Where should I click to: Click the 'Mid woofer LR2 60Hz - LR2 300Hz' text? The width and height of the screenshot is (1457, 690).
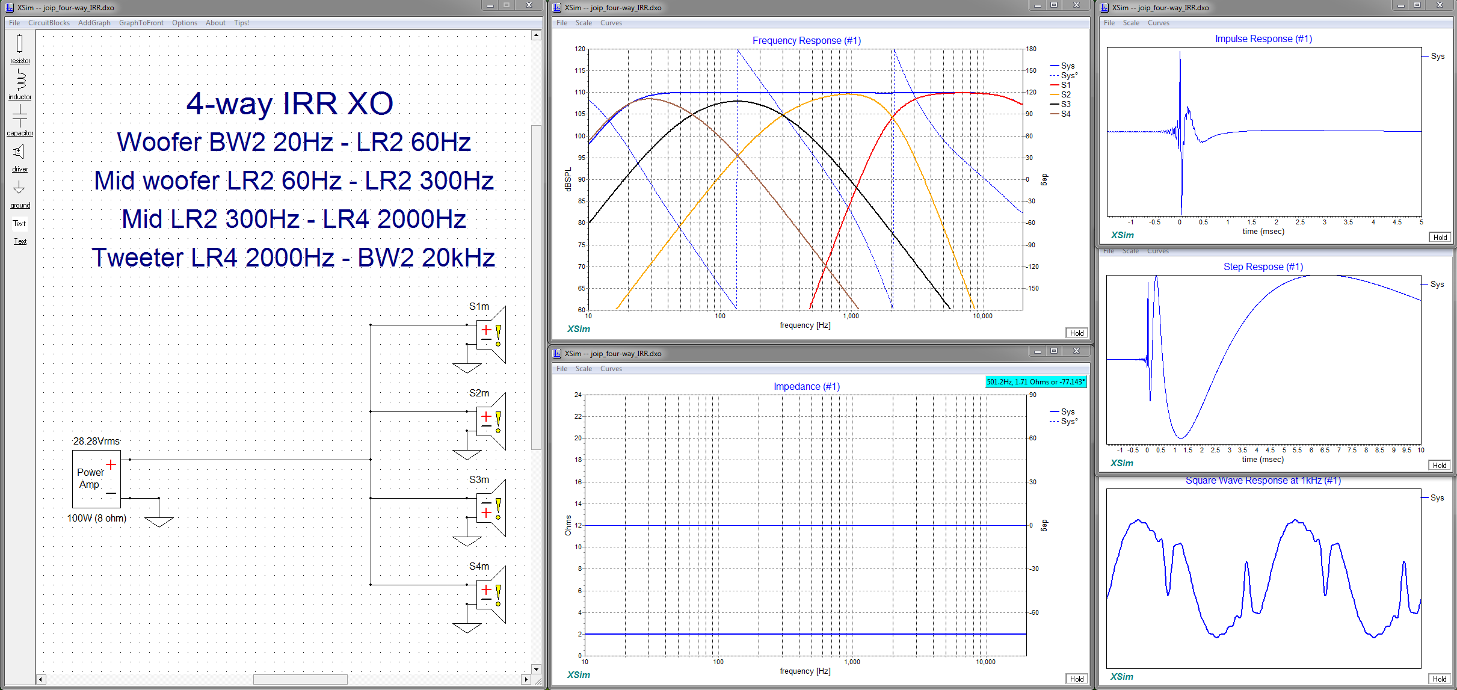tap(294, 180)
